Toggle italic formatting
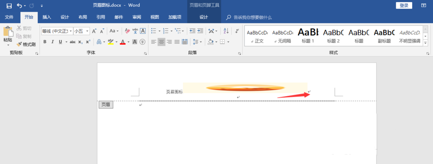Image resolution: width=433 pixels, height=164 pixels. pyautogui.click(x=52, y=42)
